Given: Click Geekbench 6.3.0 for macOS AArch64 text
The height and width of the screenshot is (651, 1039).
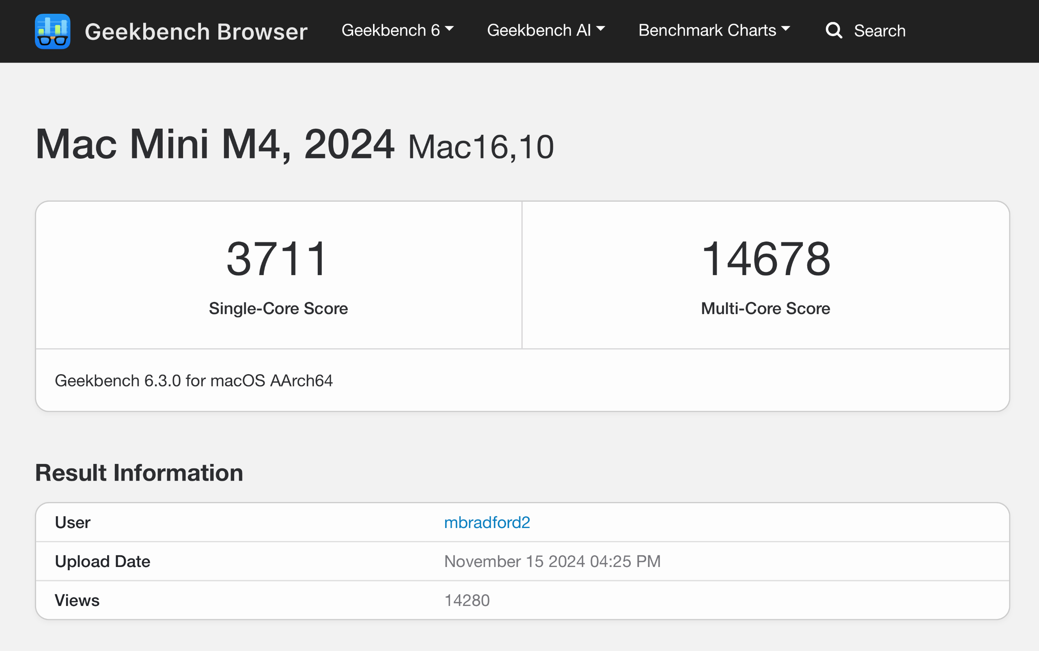Looking at the screenshot, I should tap(194, 381).
